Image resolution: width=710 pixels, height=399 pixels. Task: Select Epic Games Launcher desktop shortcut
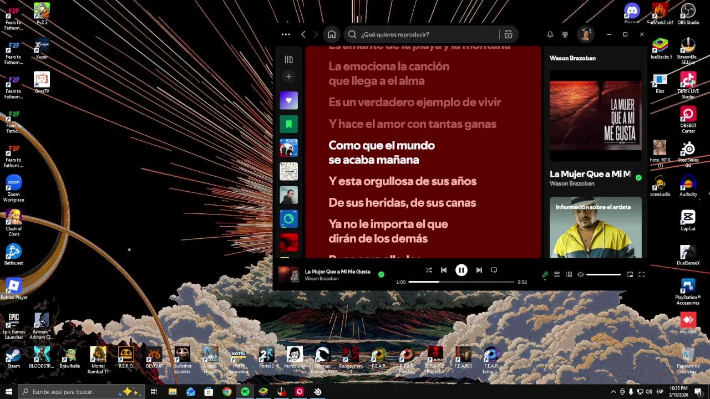point(14,326)
